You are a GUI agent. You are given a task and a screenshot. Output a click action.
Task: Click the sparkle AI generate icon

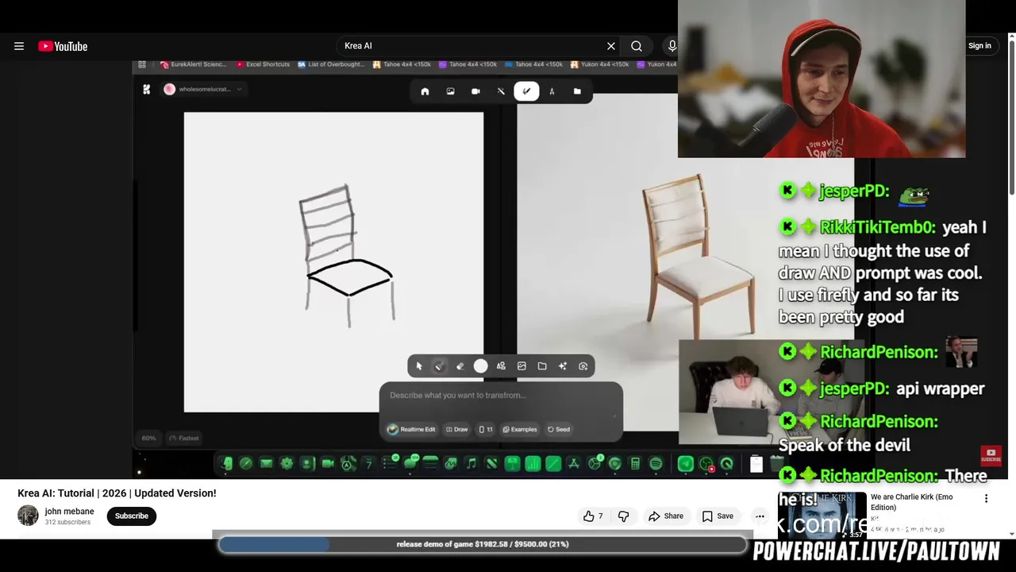[x=563, y=366]
